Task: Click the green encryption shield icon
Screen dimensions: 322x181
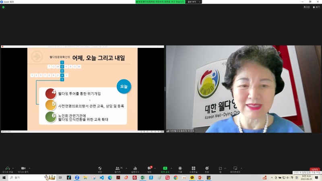Action: pyautogui.click(x=3, y=7)
